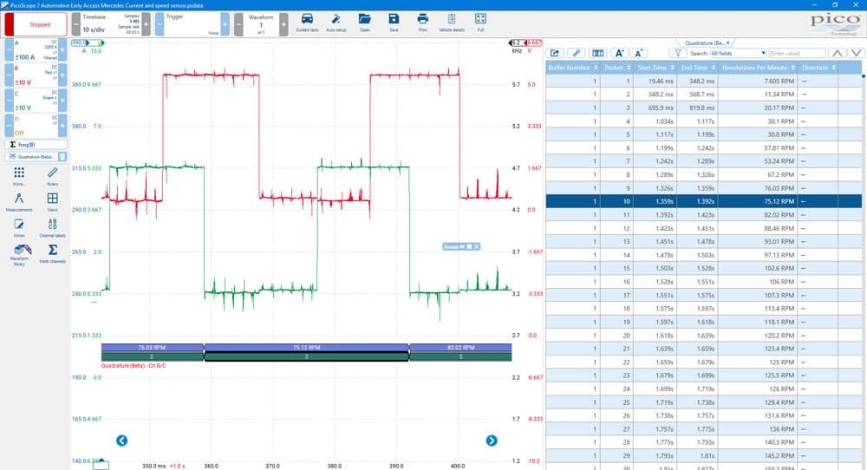Open Vehicle details
This screenshot has width=867, height=470.
pyautogui.click(x=452, y=23)
